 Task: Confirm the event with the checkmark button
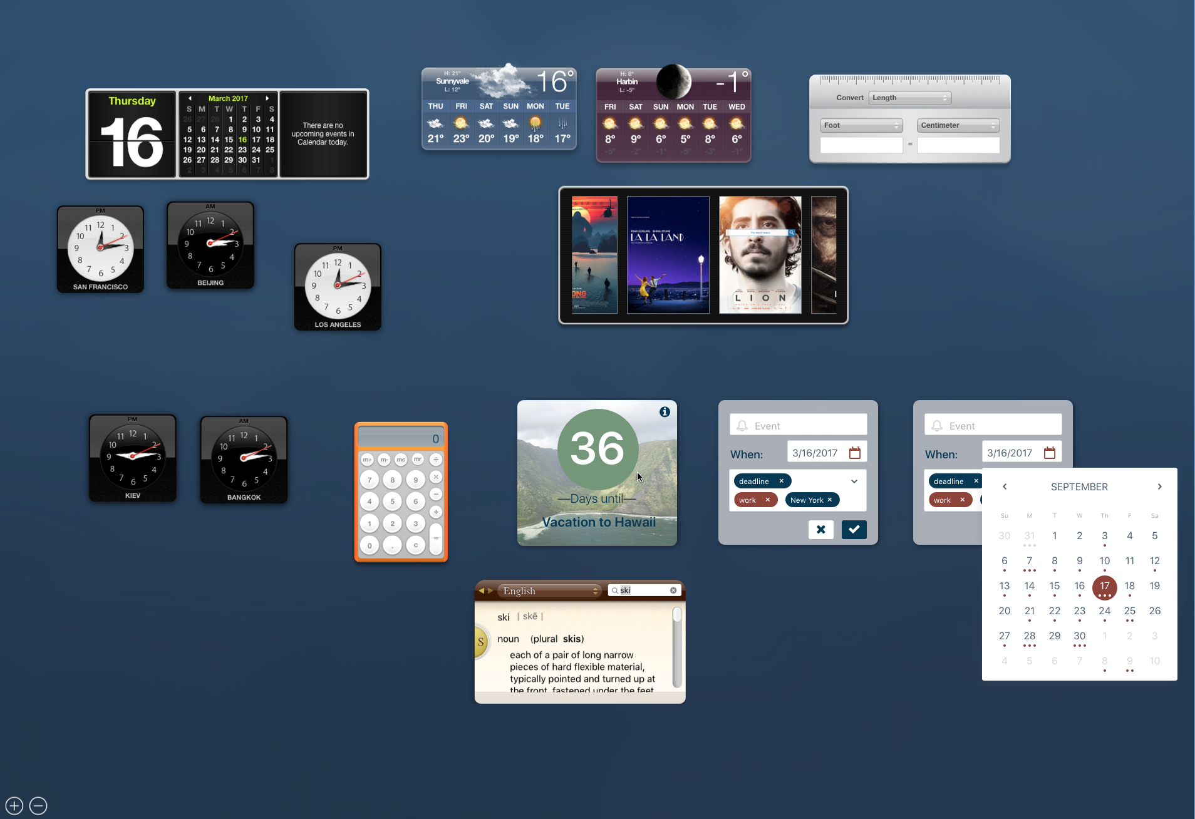[x=854, y=530]
